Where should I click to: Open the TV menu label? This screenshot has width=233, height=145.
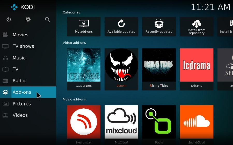click(16, 69)
